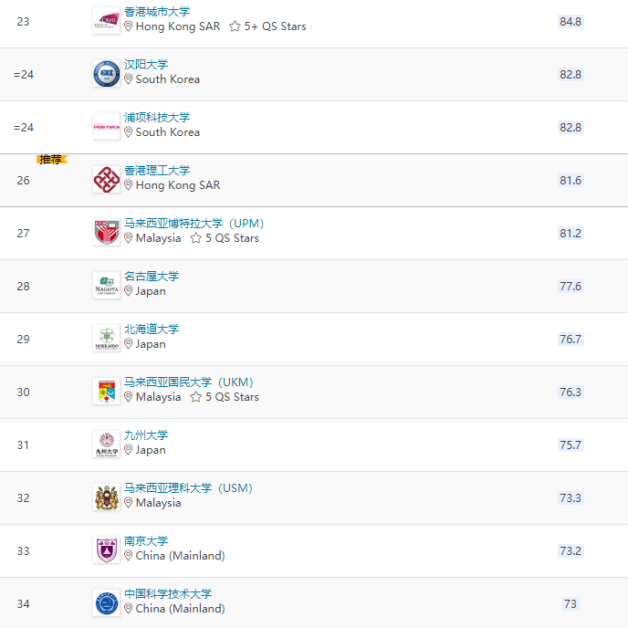Click the UKM university crest logo
This screenshot has width=628, height=628.
106,391
